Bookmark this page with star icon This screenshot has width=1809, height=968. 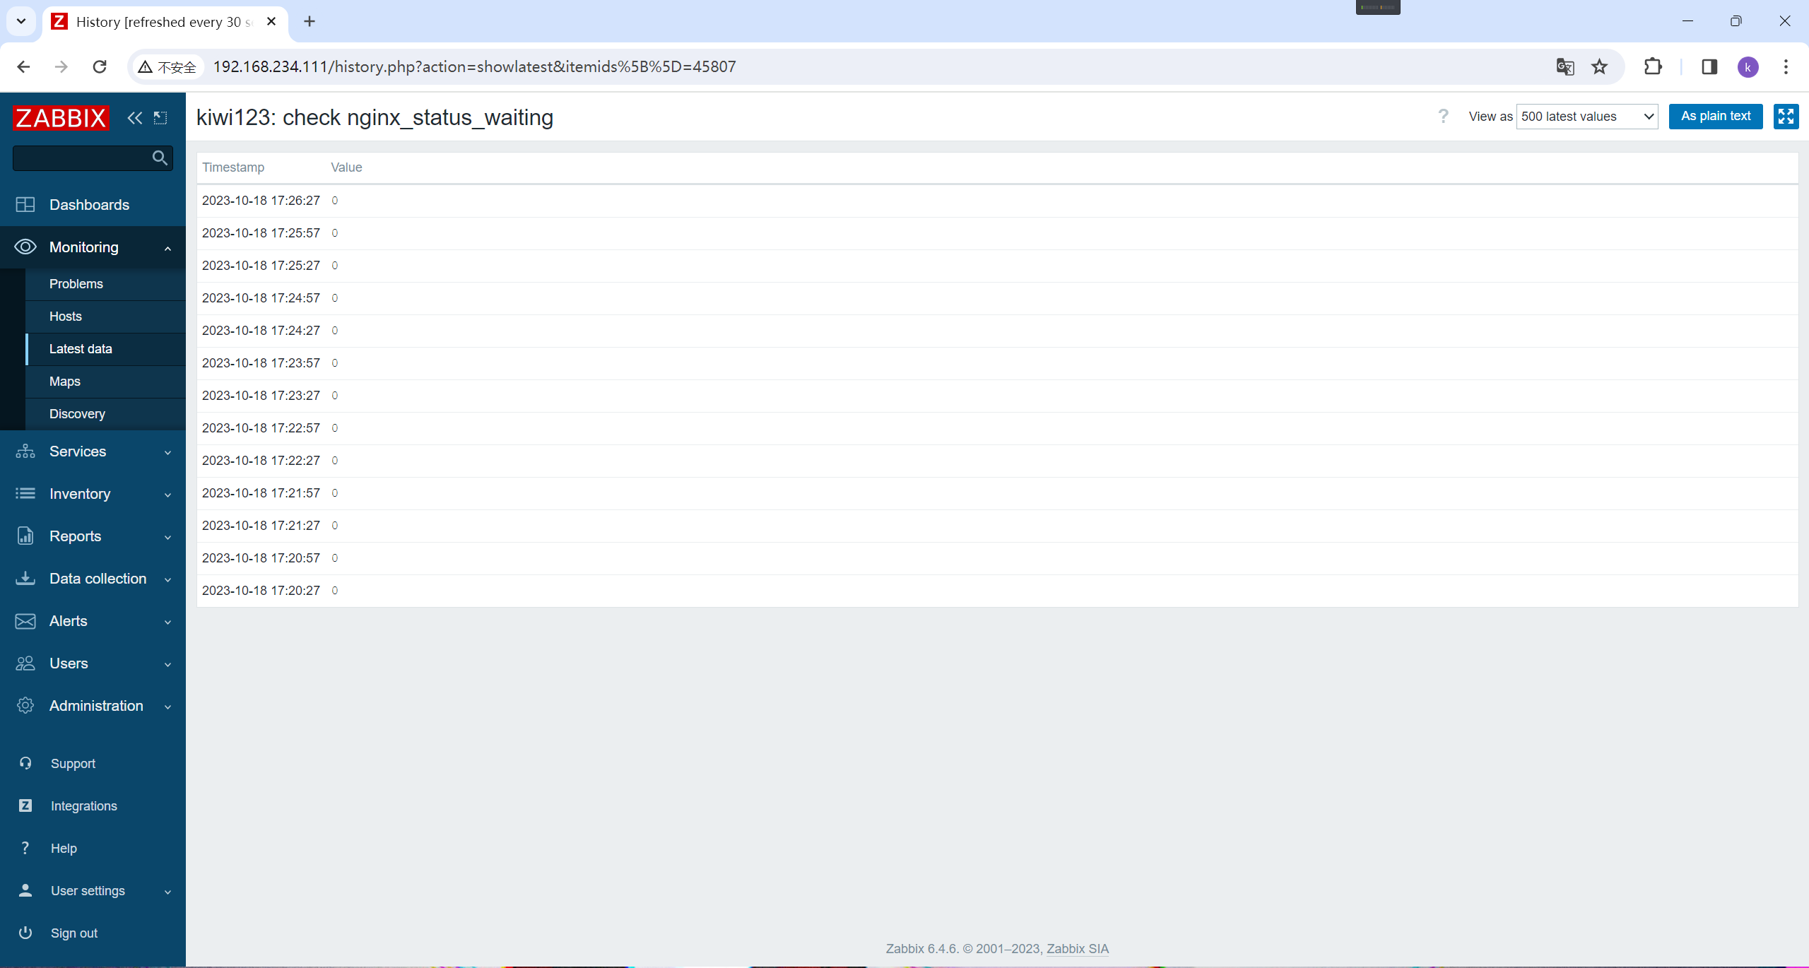coord(1599,67)
